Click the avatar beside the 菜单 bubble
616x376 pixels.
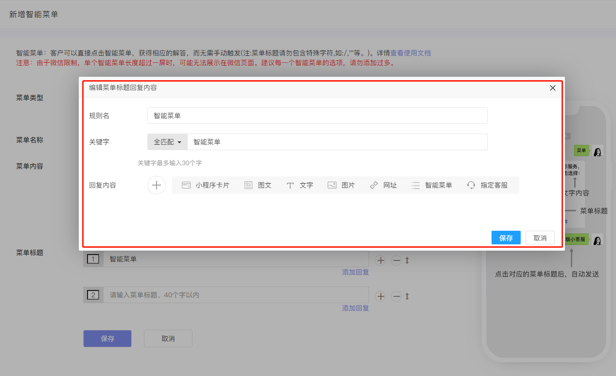tap(598, 151)
